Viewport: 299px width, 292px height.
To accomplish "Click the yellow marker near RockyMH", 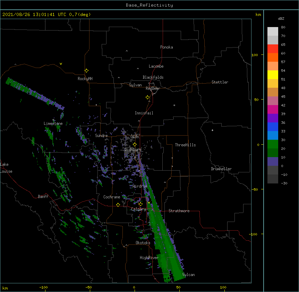I will click(x=86, y=71).
